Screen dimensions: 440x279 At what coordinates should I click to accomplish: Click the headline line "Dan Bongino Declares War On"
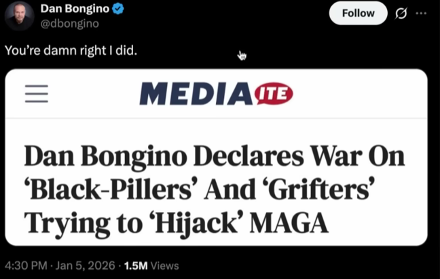tap(215, 156)
